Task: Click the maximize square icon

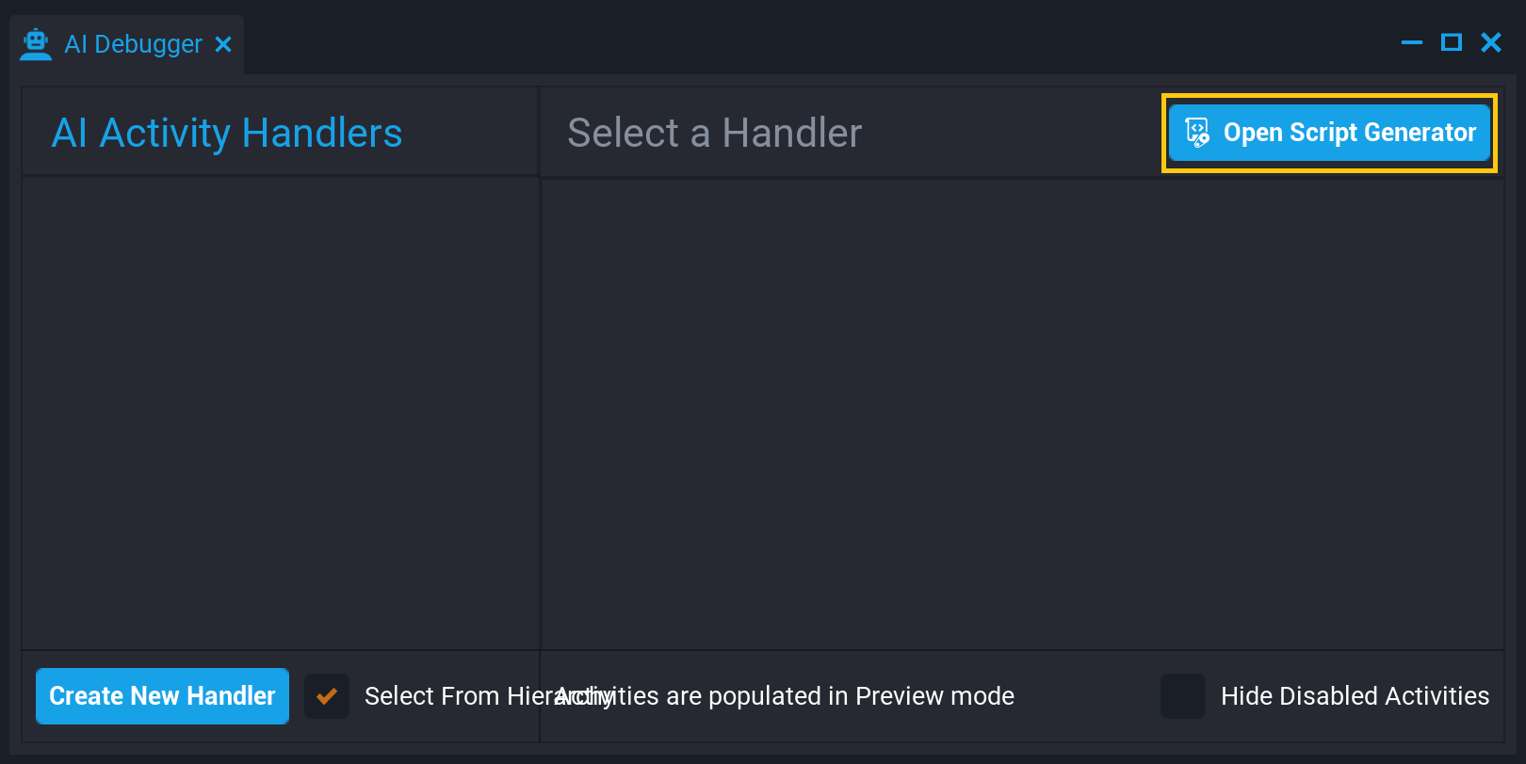Action: (x=1452, y=42)
